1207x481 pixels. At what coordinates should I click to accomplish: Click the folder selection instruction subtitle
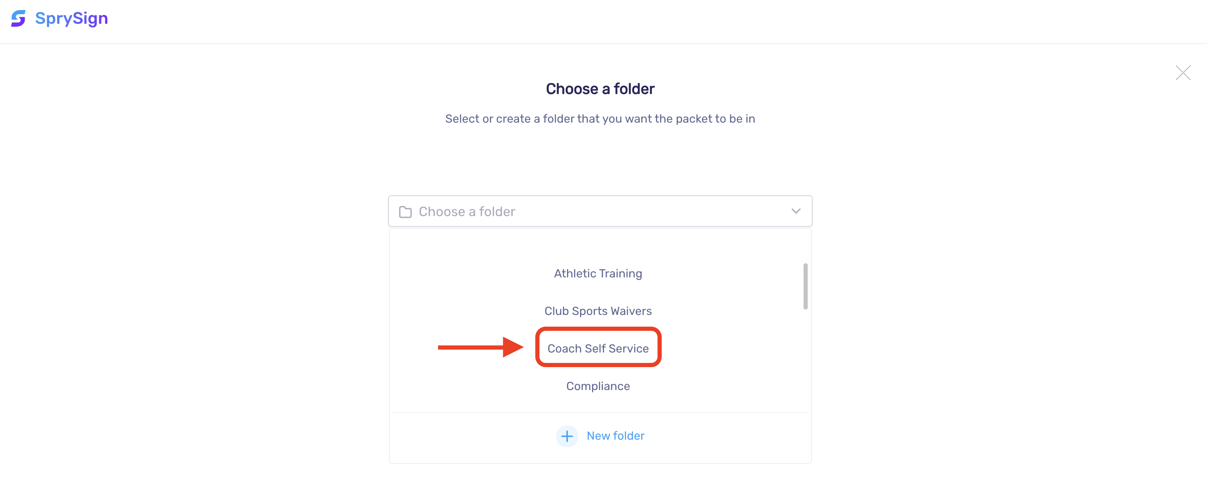(x=600, y=119)
